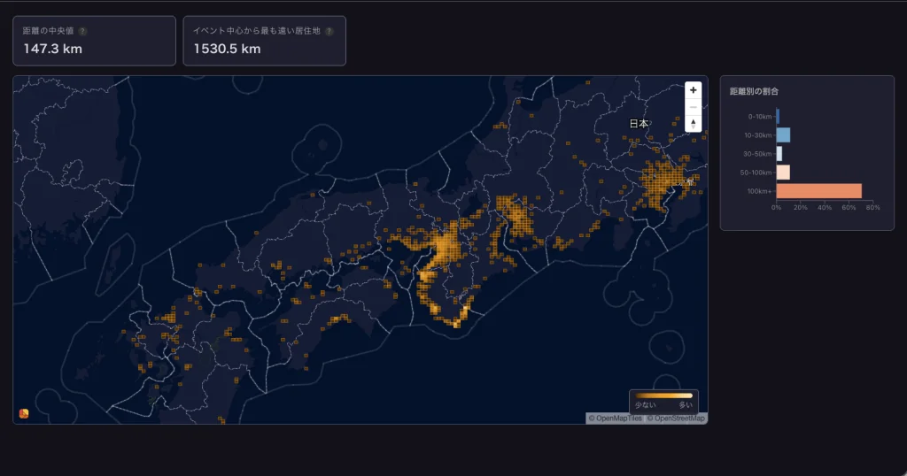Click the イベント中心から最も遠い居住地 label
907x476 pixels.
(x=256, y=31)
